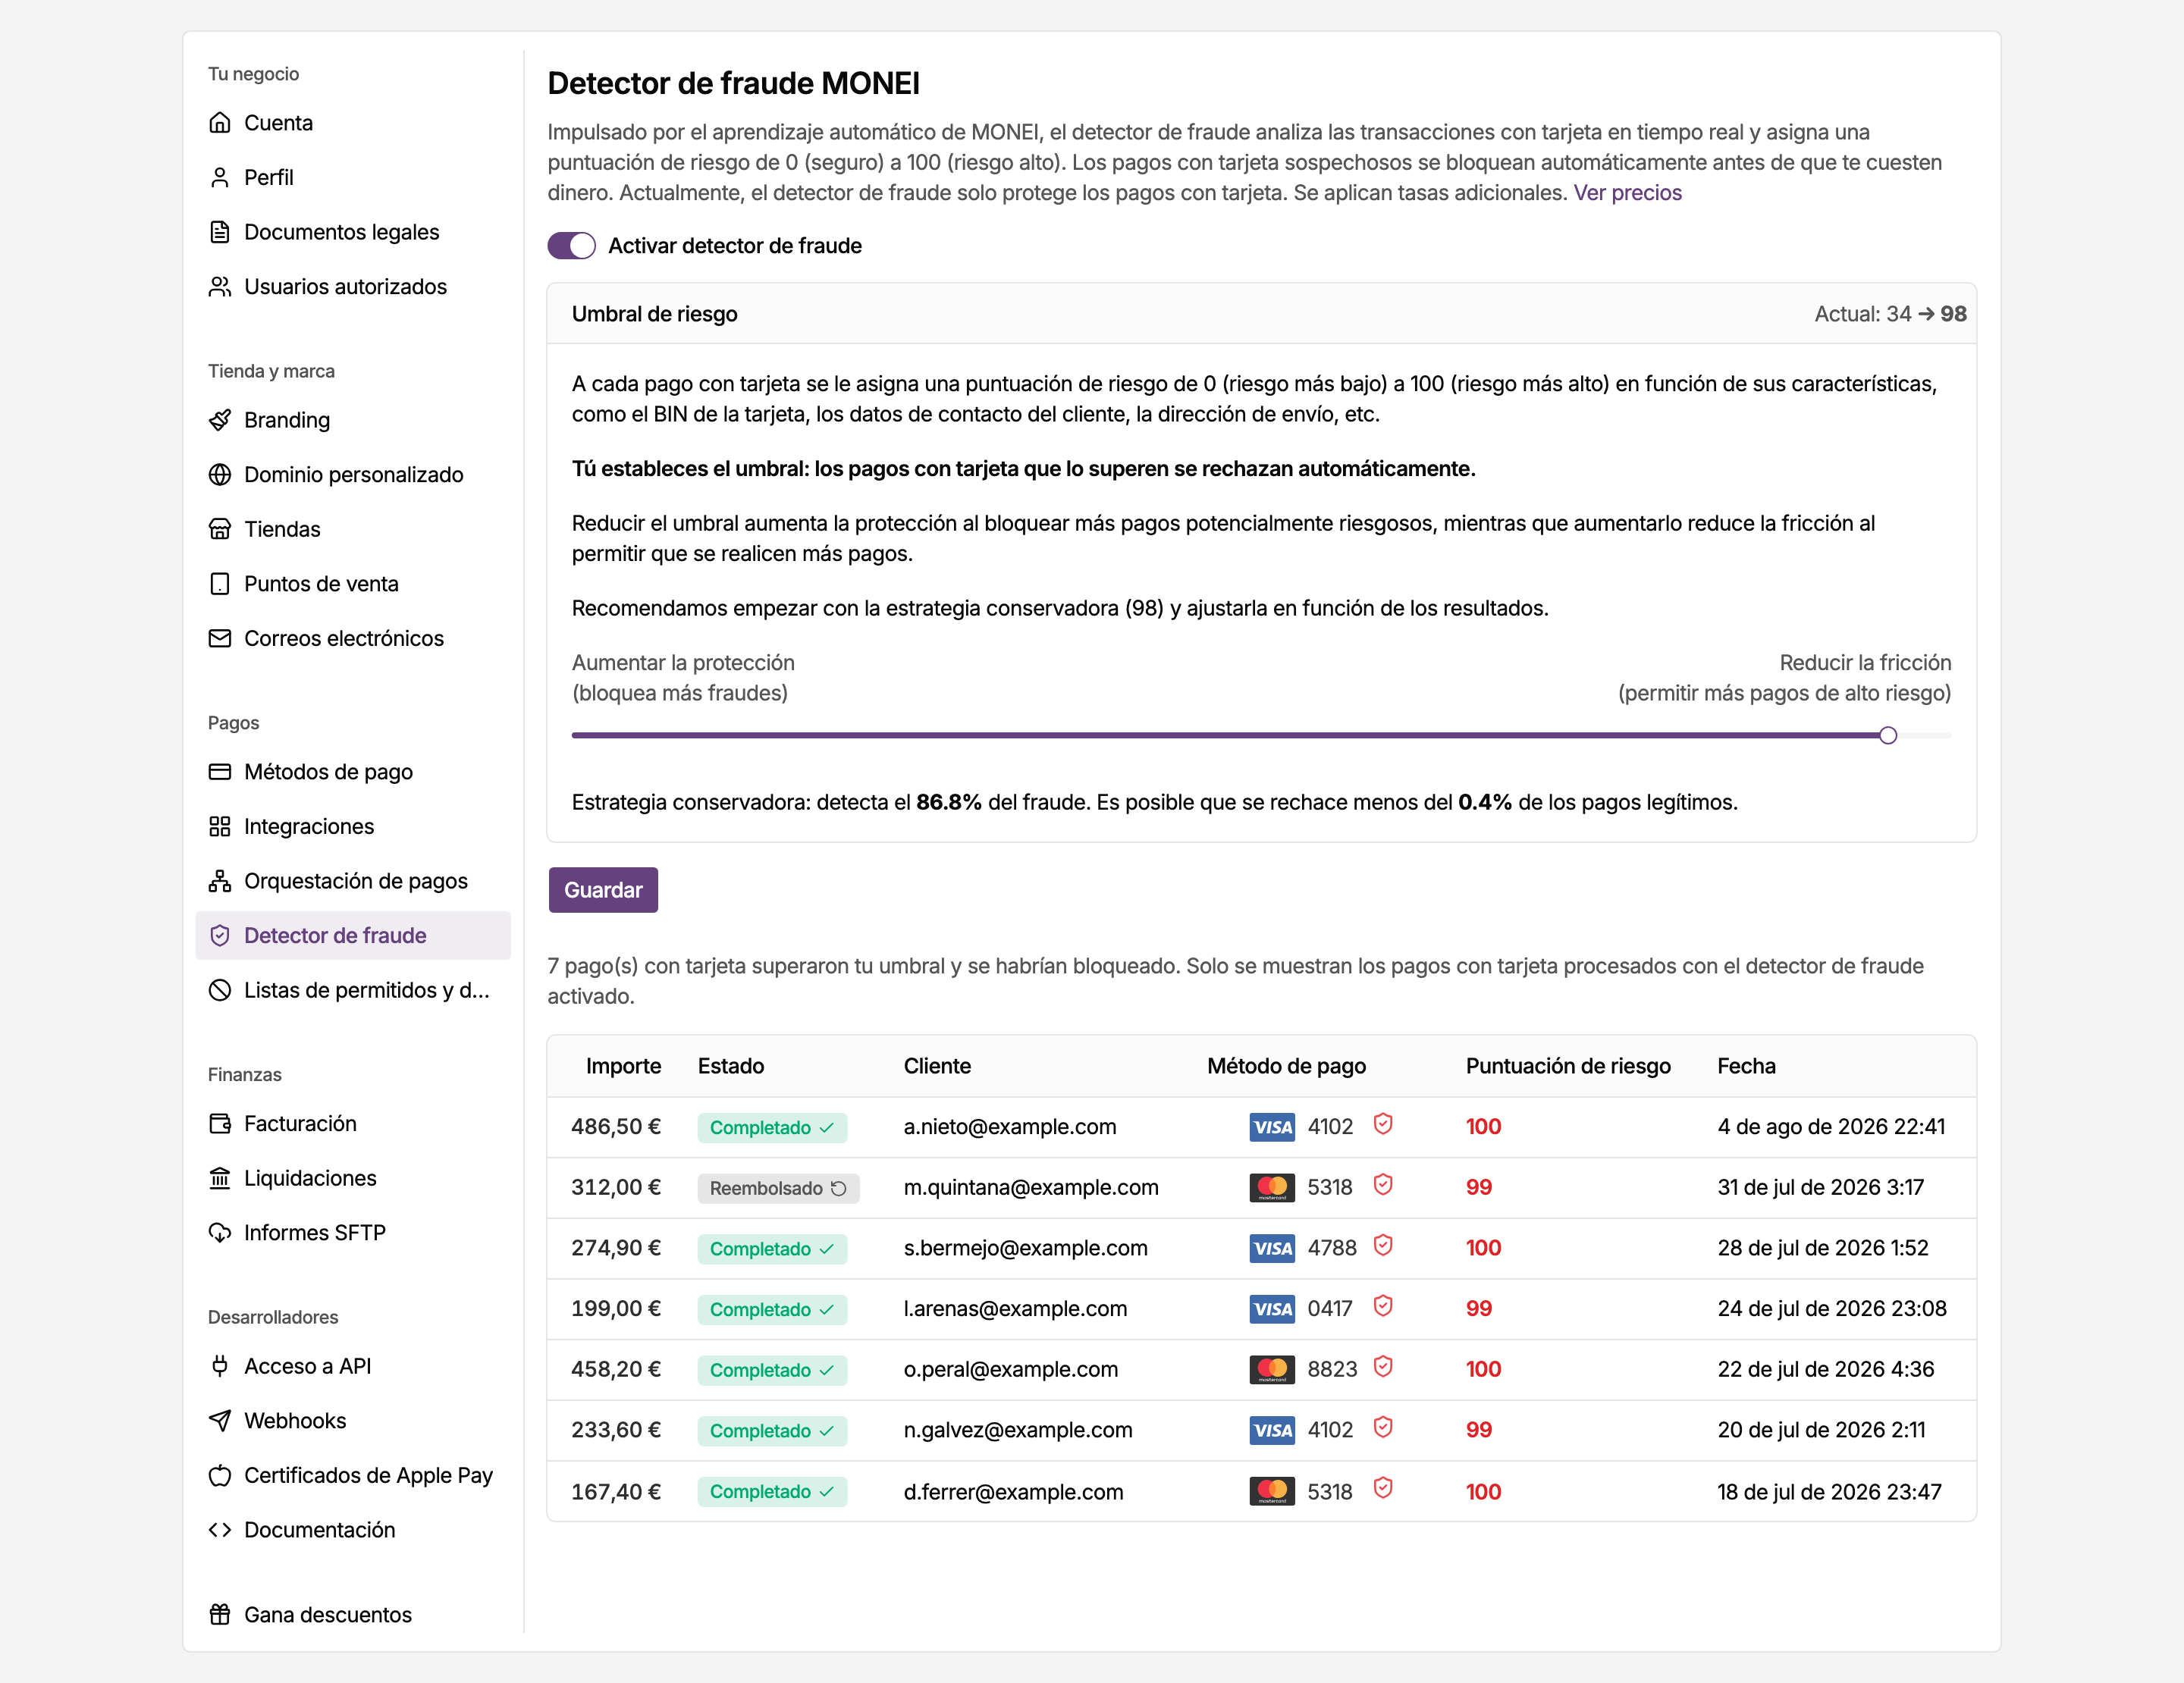Click Correos electrónicos envelope icon

(220, 638)
